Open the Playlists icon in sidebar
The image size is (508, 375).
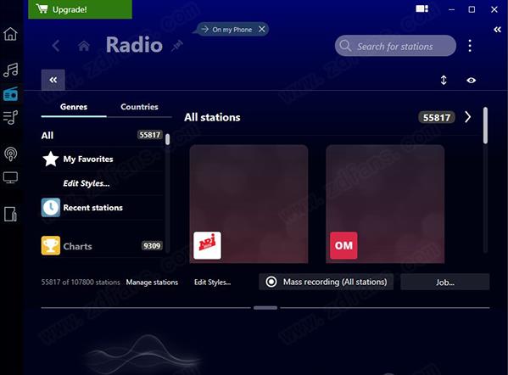pos(10,118)
